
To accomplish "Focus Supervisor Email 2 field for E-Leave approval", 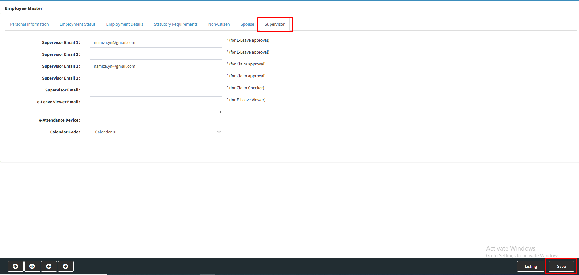I will 156,54.
